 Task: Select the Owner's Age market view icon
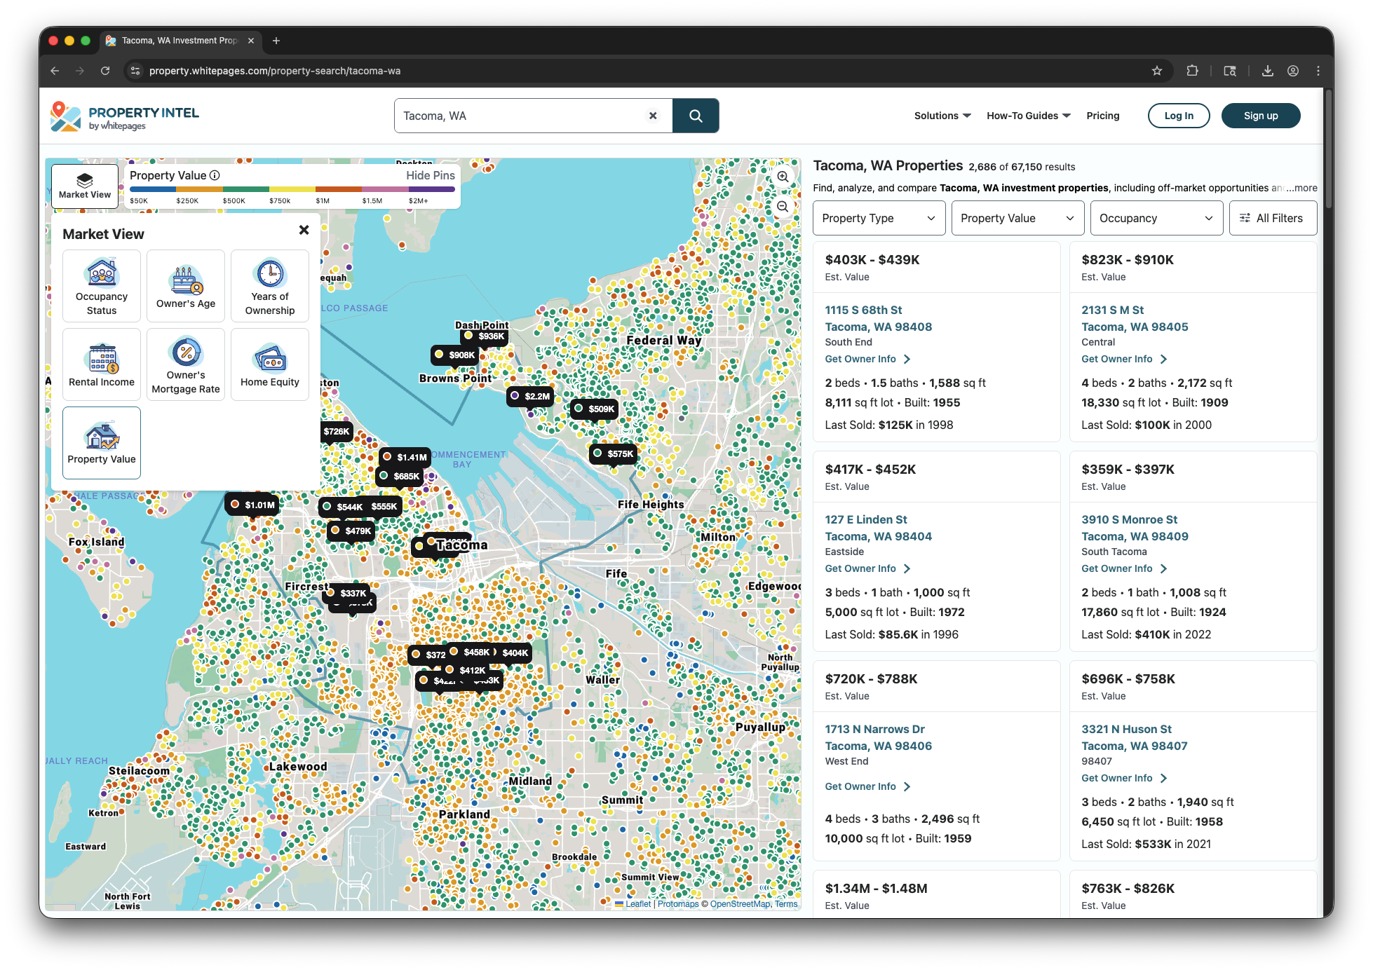185,286
